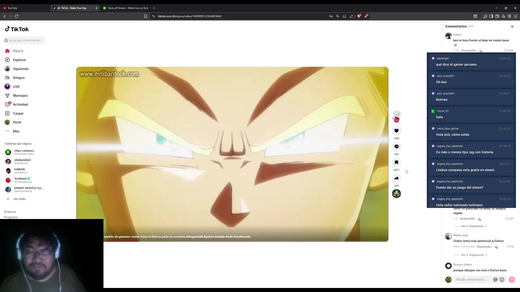Open the 'Empresa' footer link
Image resolution: width=520 pixels, height=292 pixels.
point(10,212)
